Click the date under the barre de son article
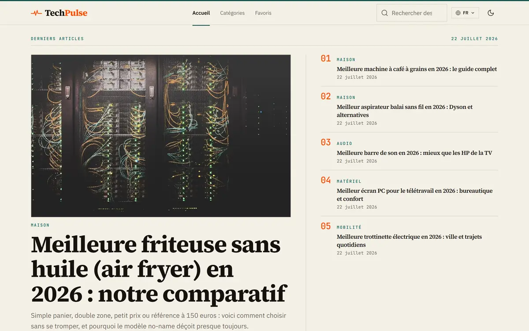 (x=357, y=161)
